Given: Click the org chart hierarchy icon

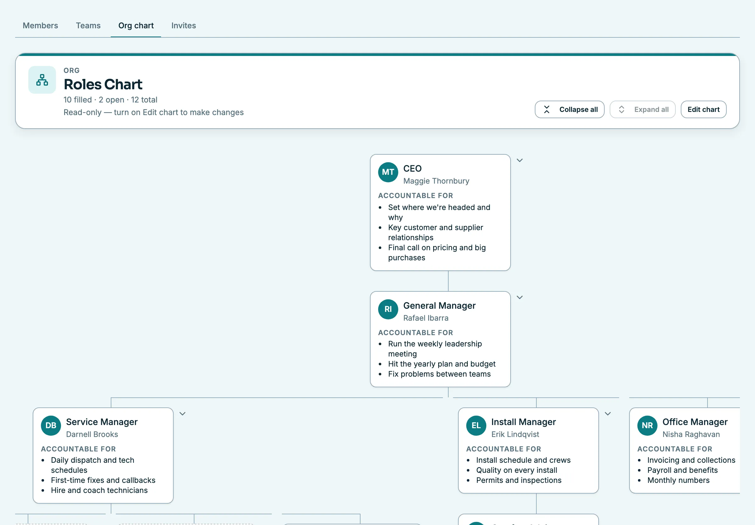Looking at the screenshot, I should [42, 80].
